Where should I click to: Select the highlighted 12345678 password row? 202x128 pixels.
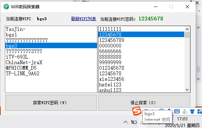click(141, 34)
